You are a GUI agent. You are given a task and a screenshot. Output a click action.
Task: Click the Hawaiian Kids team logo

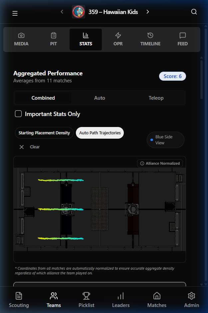[79, 12]
